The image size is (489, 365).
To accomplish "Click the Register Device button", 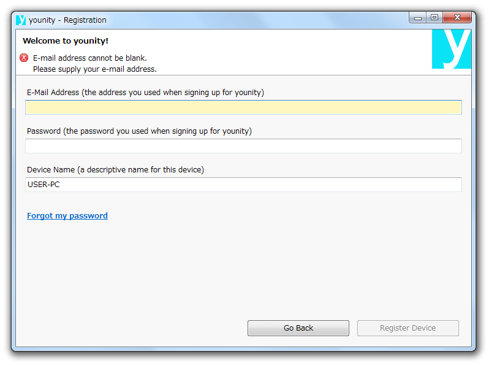I will tap(408, 328).
